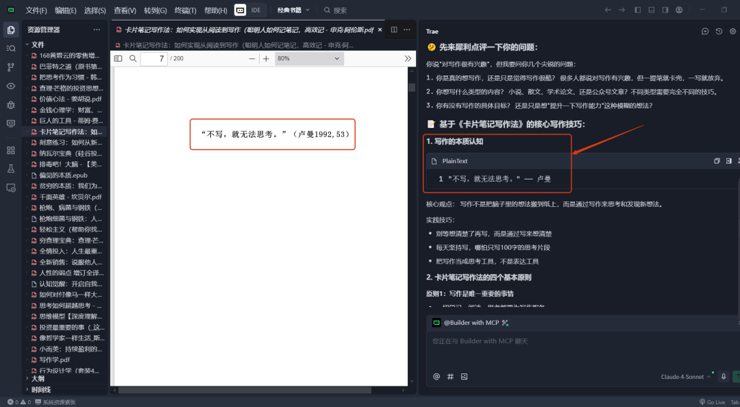Click the PDF page number field
Image resolution: width=740 pixels, height=407 pixels.
tap(154, 58)
